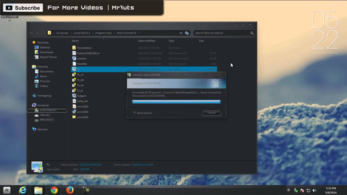The height and width of the screenshot is (195, 347).
Task: Click the Total Uninstall 6 breadcrumb
Action: [x=126, y=33]
